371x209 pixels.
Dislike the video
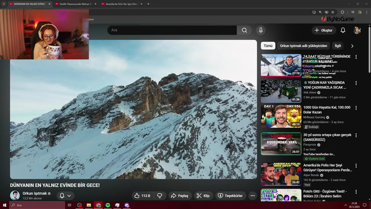[160, 196]
